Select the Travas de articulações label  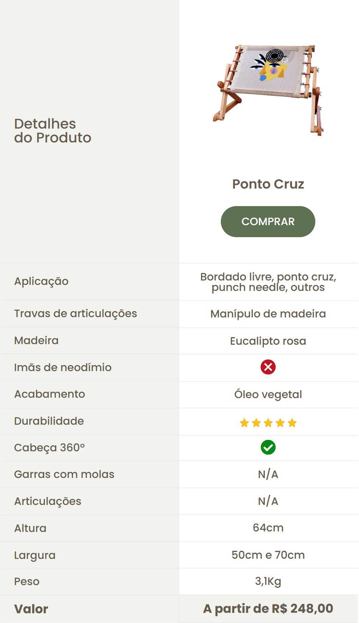point(75,313)
